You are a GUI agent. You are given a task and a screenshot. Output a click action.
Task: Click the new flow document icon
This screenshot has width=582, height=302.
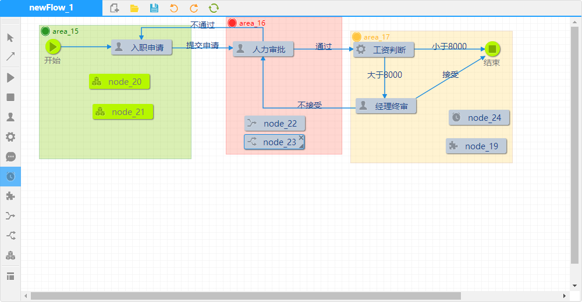[115, 8]
